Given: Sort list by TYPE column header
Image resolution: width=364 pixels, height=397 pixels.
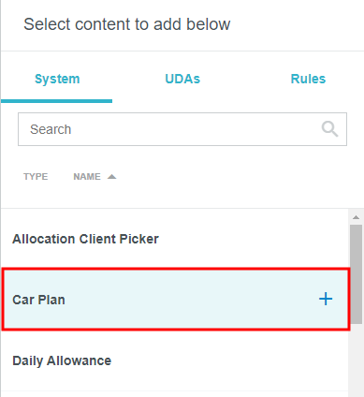Looking at the screenshot, I should pos(36,177).
